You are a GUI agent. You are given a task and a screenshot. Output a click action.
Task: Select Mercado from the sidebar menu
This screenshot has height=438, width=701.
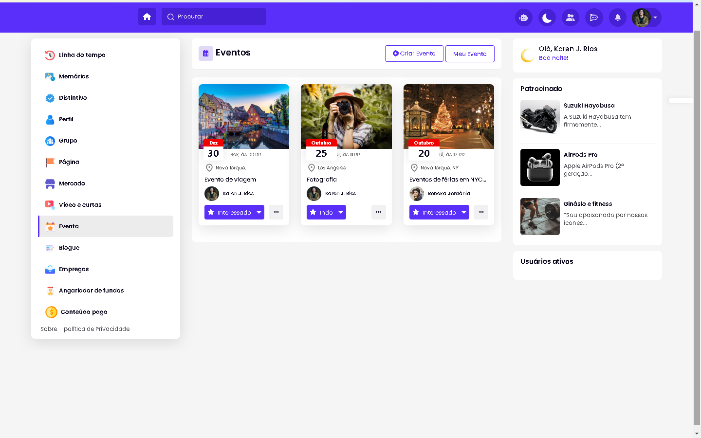pos(72,183)
